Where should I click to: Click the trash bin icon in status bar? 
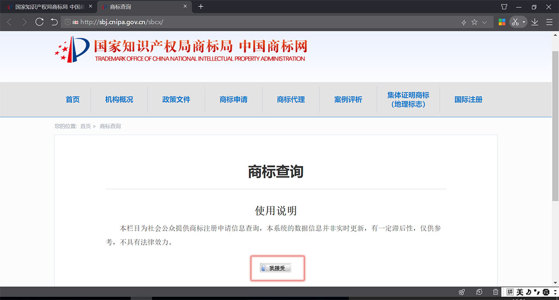496,292
